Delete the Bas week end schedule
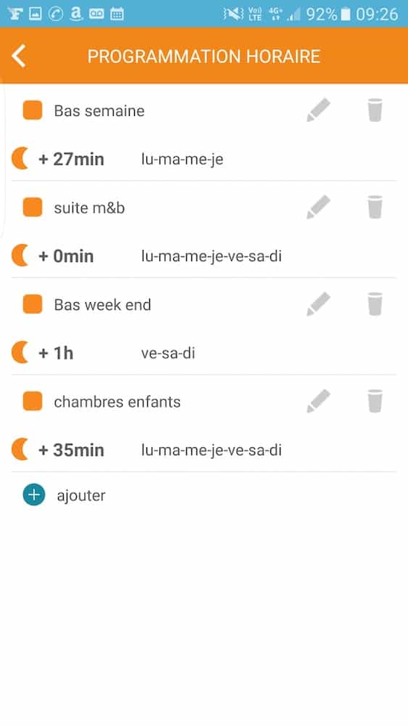 coord(375,304)
